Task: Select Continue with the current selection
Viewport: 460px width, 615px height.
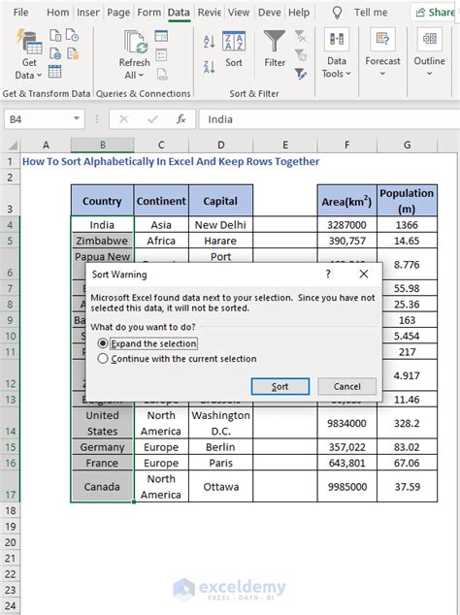Action: [177, 359]
